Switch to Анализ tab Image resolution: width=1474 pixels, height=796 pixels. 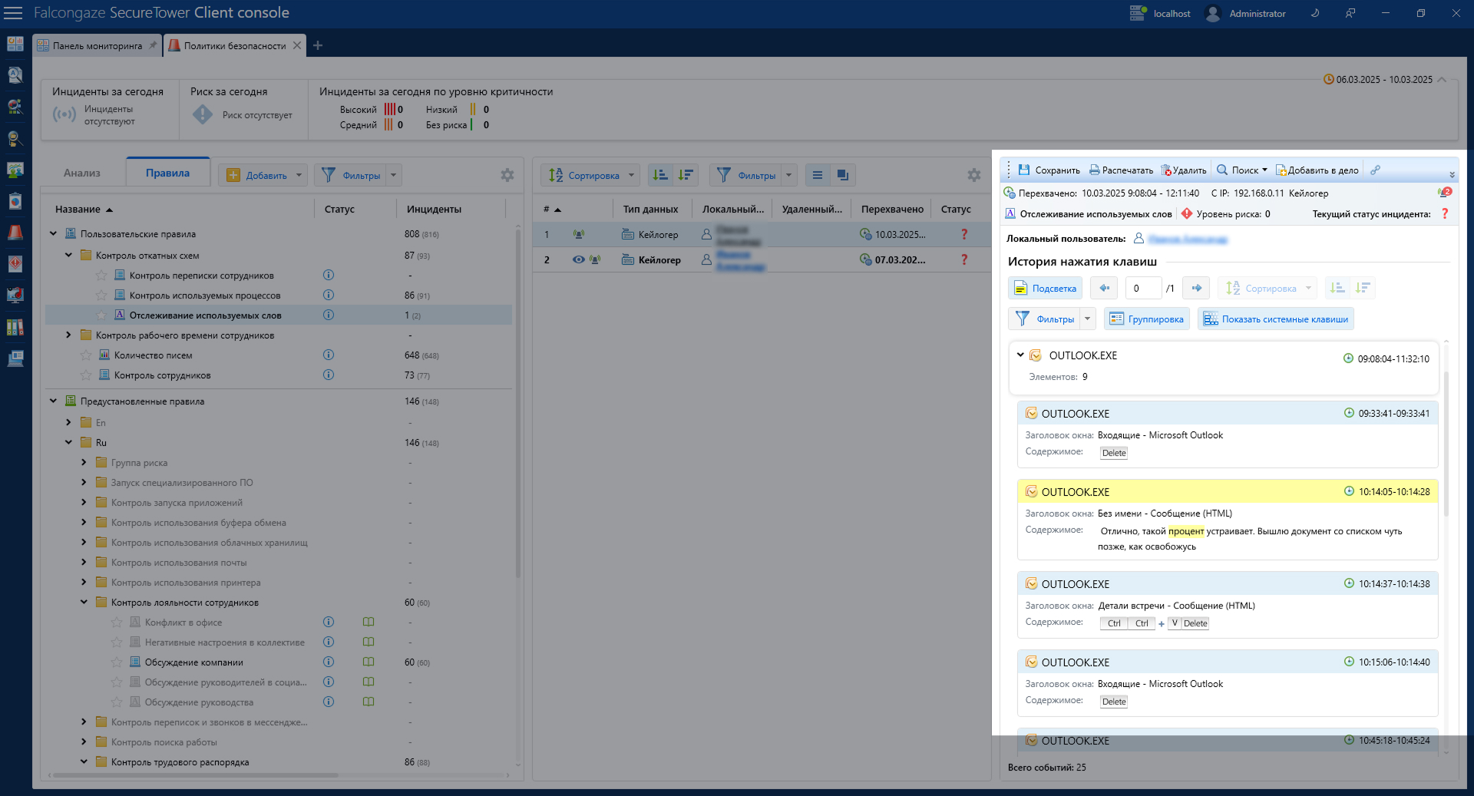pos(82,173)
